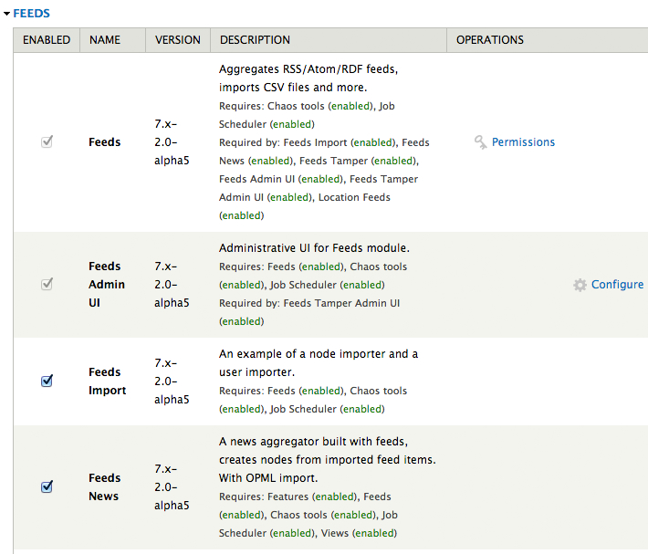The width and height of the screenshot is (648, 554).
Task: Click the FEEDS fieldset title
Action: click(32, 14)
